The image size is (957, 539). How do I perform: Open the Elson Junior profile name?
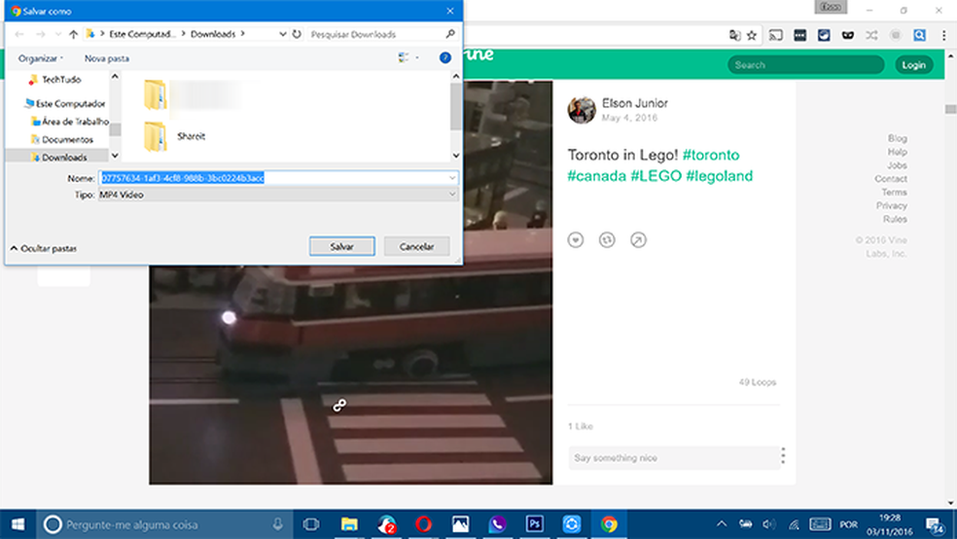tap(635, 103)
